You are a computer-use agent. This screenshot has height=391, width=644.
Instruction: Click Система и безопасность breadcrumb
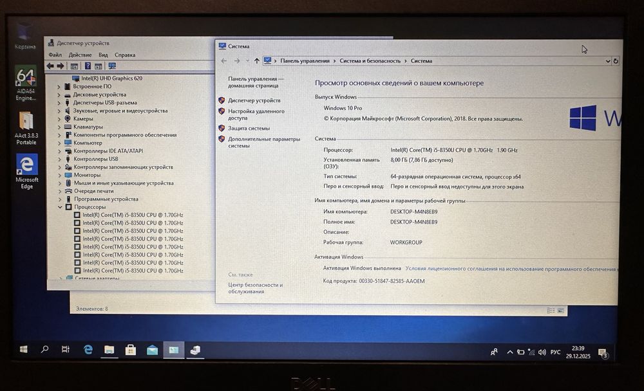pyautogui.click(x=370, y=60)
